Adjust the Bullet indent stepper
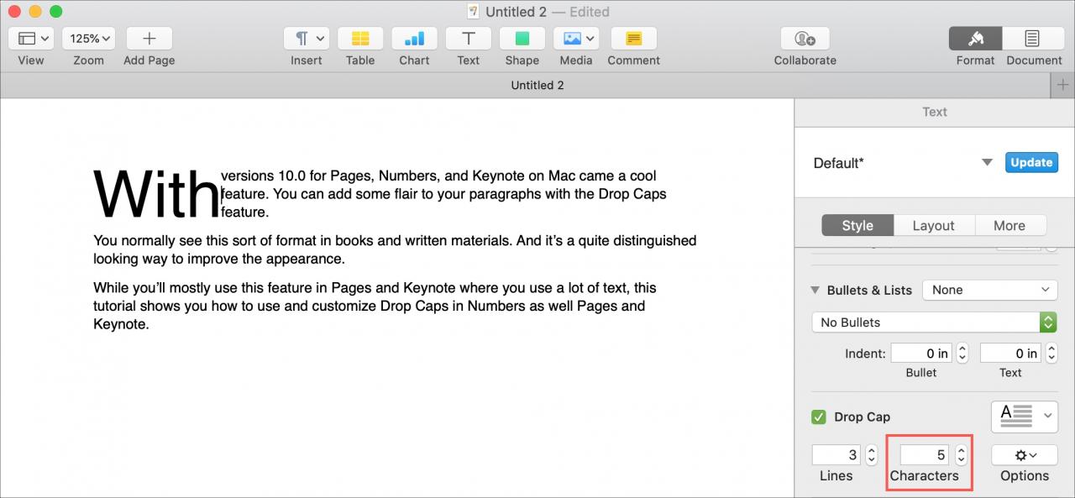This screenshot has height=498, width=1075. click(962, 354)
